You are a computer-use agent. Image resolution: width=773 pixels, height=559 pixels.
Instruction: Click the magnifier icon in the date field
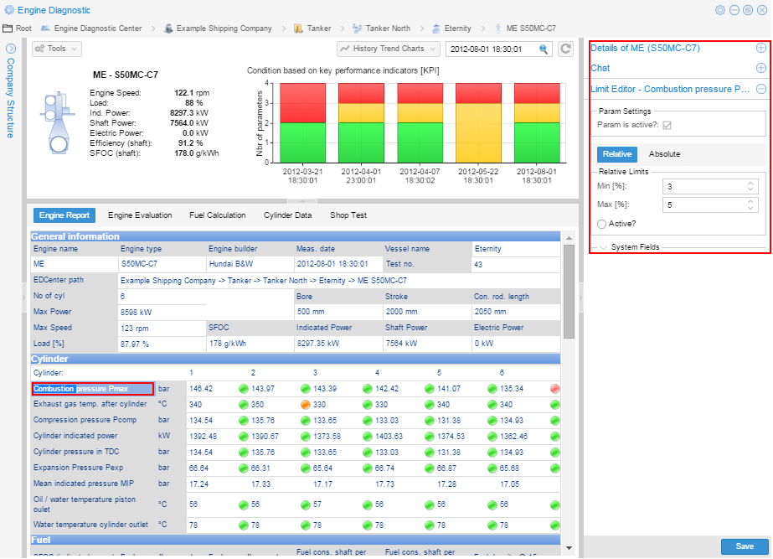[544, 49]
